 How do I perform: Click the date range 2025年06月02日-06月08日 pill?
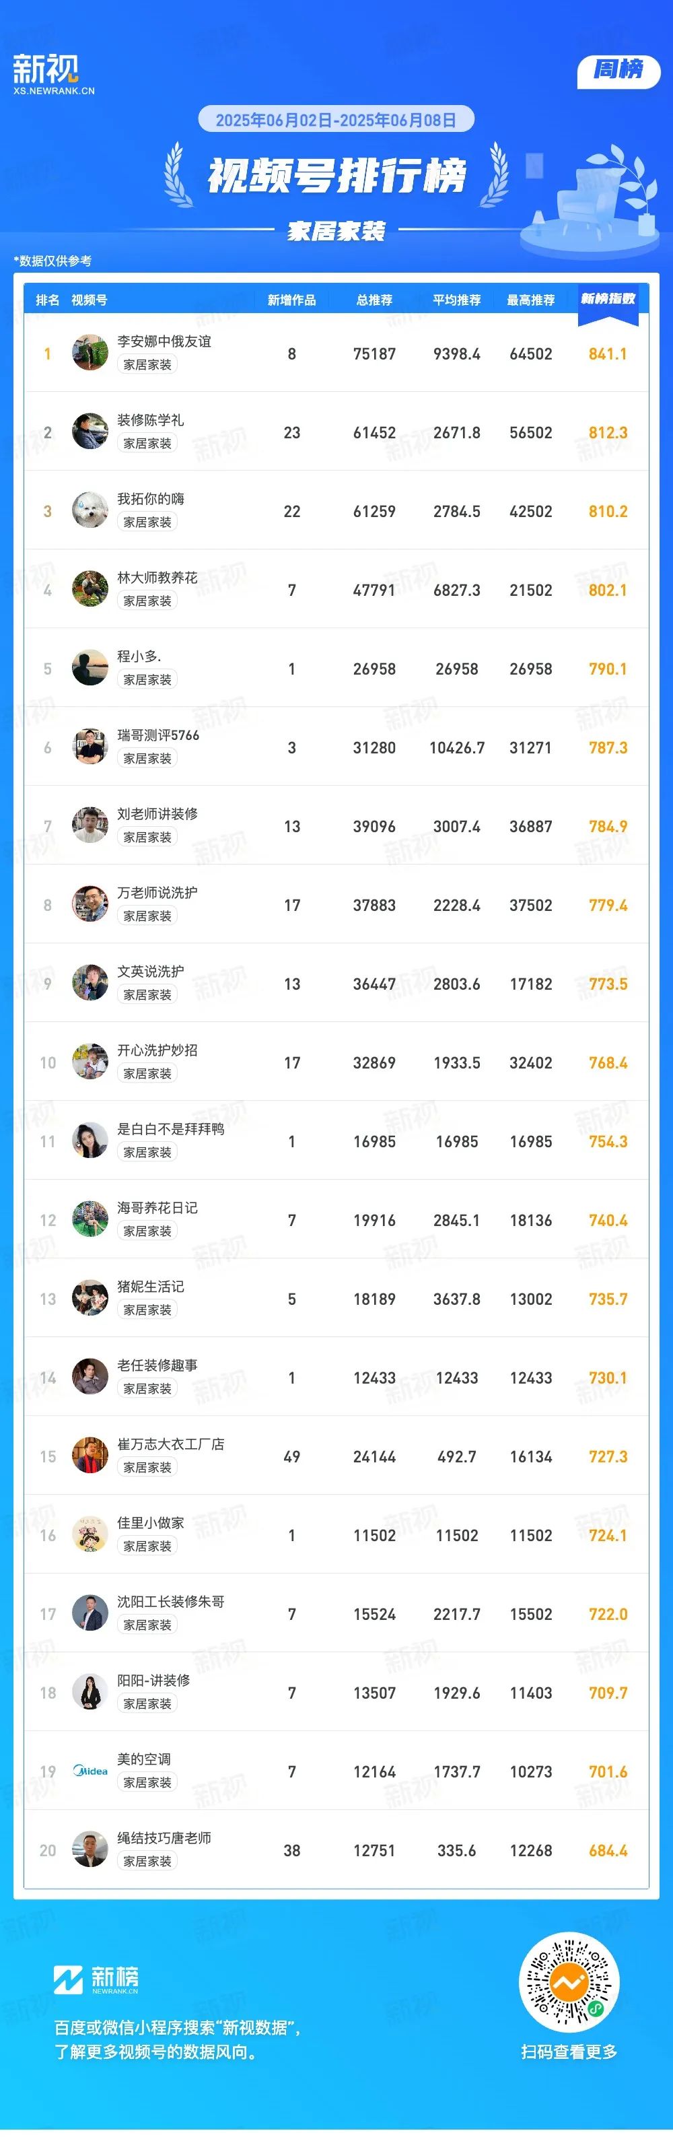[x=336, y=119]
